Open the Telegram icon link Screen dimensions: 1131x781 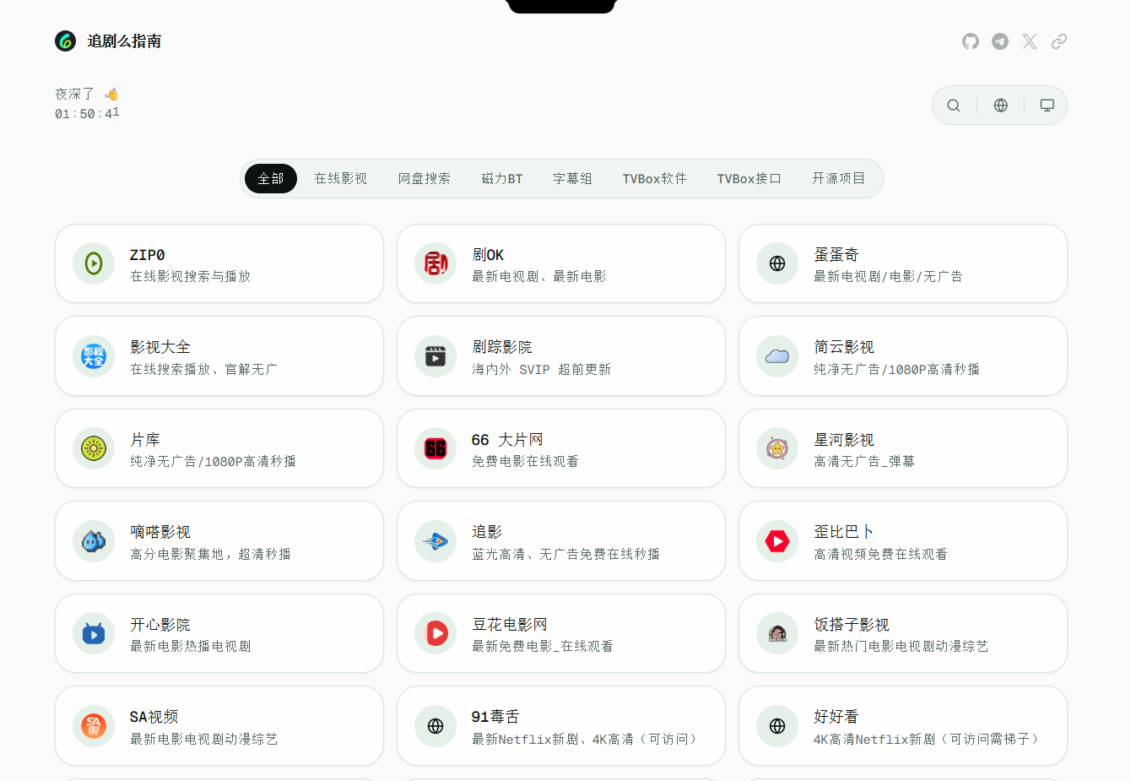pos(1000,41)
